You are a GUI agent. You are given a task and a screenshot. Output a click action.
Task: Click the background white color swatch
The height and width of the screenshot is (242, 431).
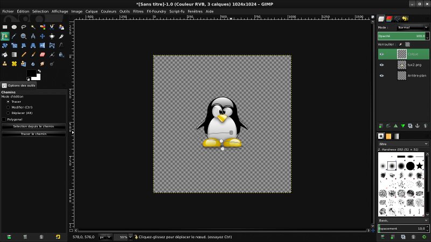[37, 77]
